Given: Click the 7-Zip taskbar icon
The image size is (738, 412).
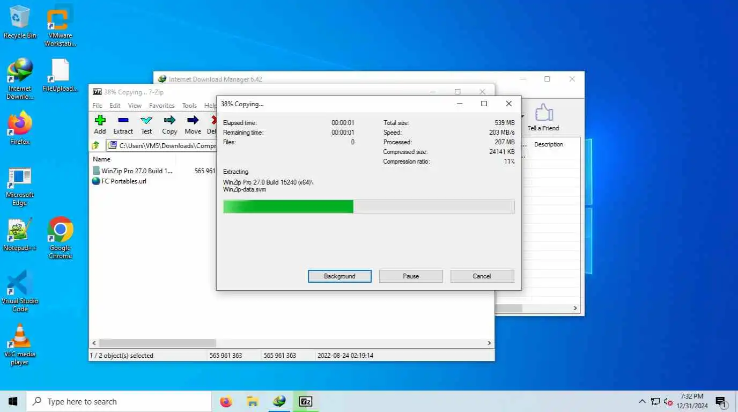Looking at the screenshot, I should [x=306, y=401].
